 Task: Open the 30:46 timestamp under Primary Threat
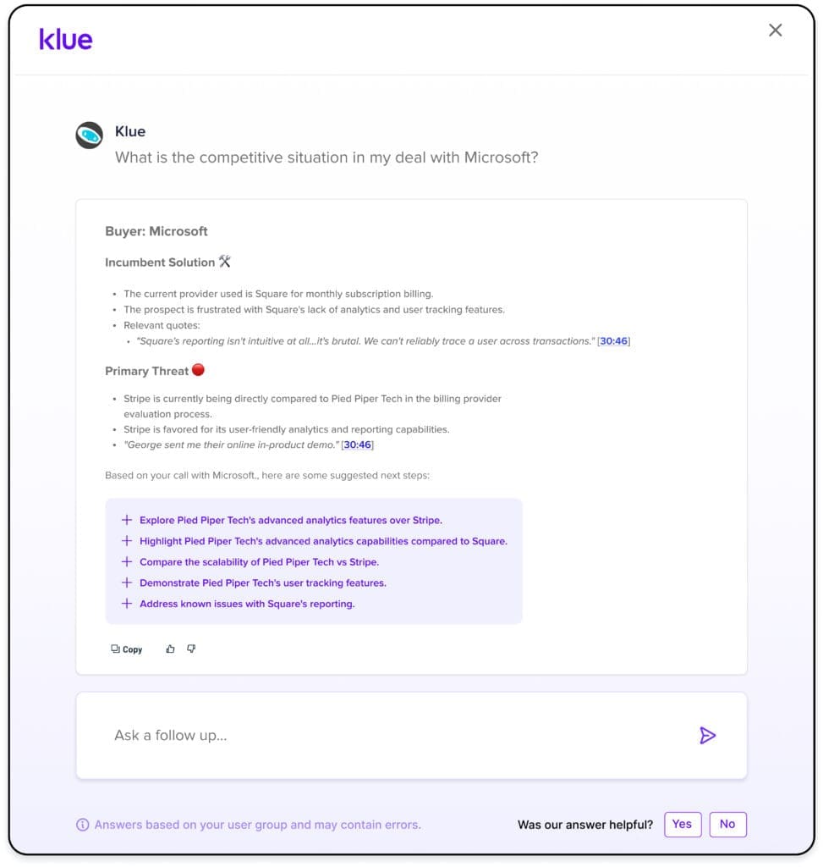tap(358, 445)
